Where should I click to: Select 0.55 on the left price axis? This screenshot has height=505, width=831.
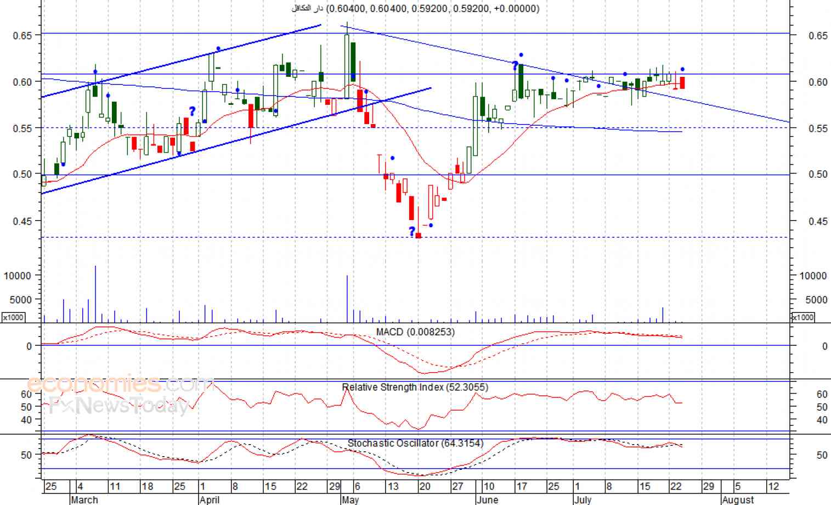(22, 128)
